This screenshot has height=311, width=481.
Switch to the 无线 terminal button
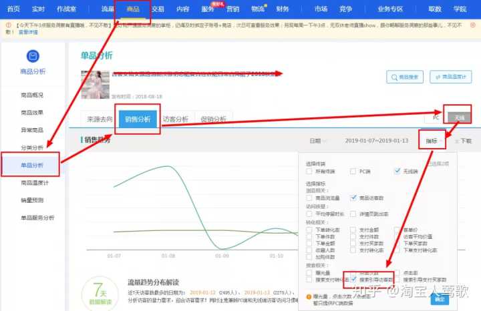pyautogui.click(x=459, y=116)
